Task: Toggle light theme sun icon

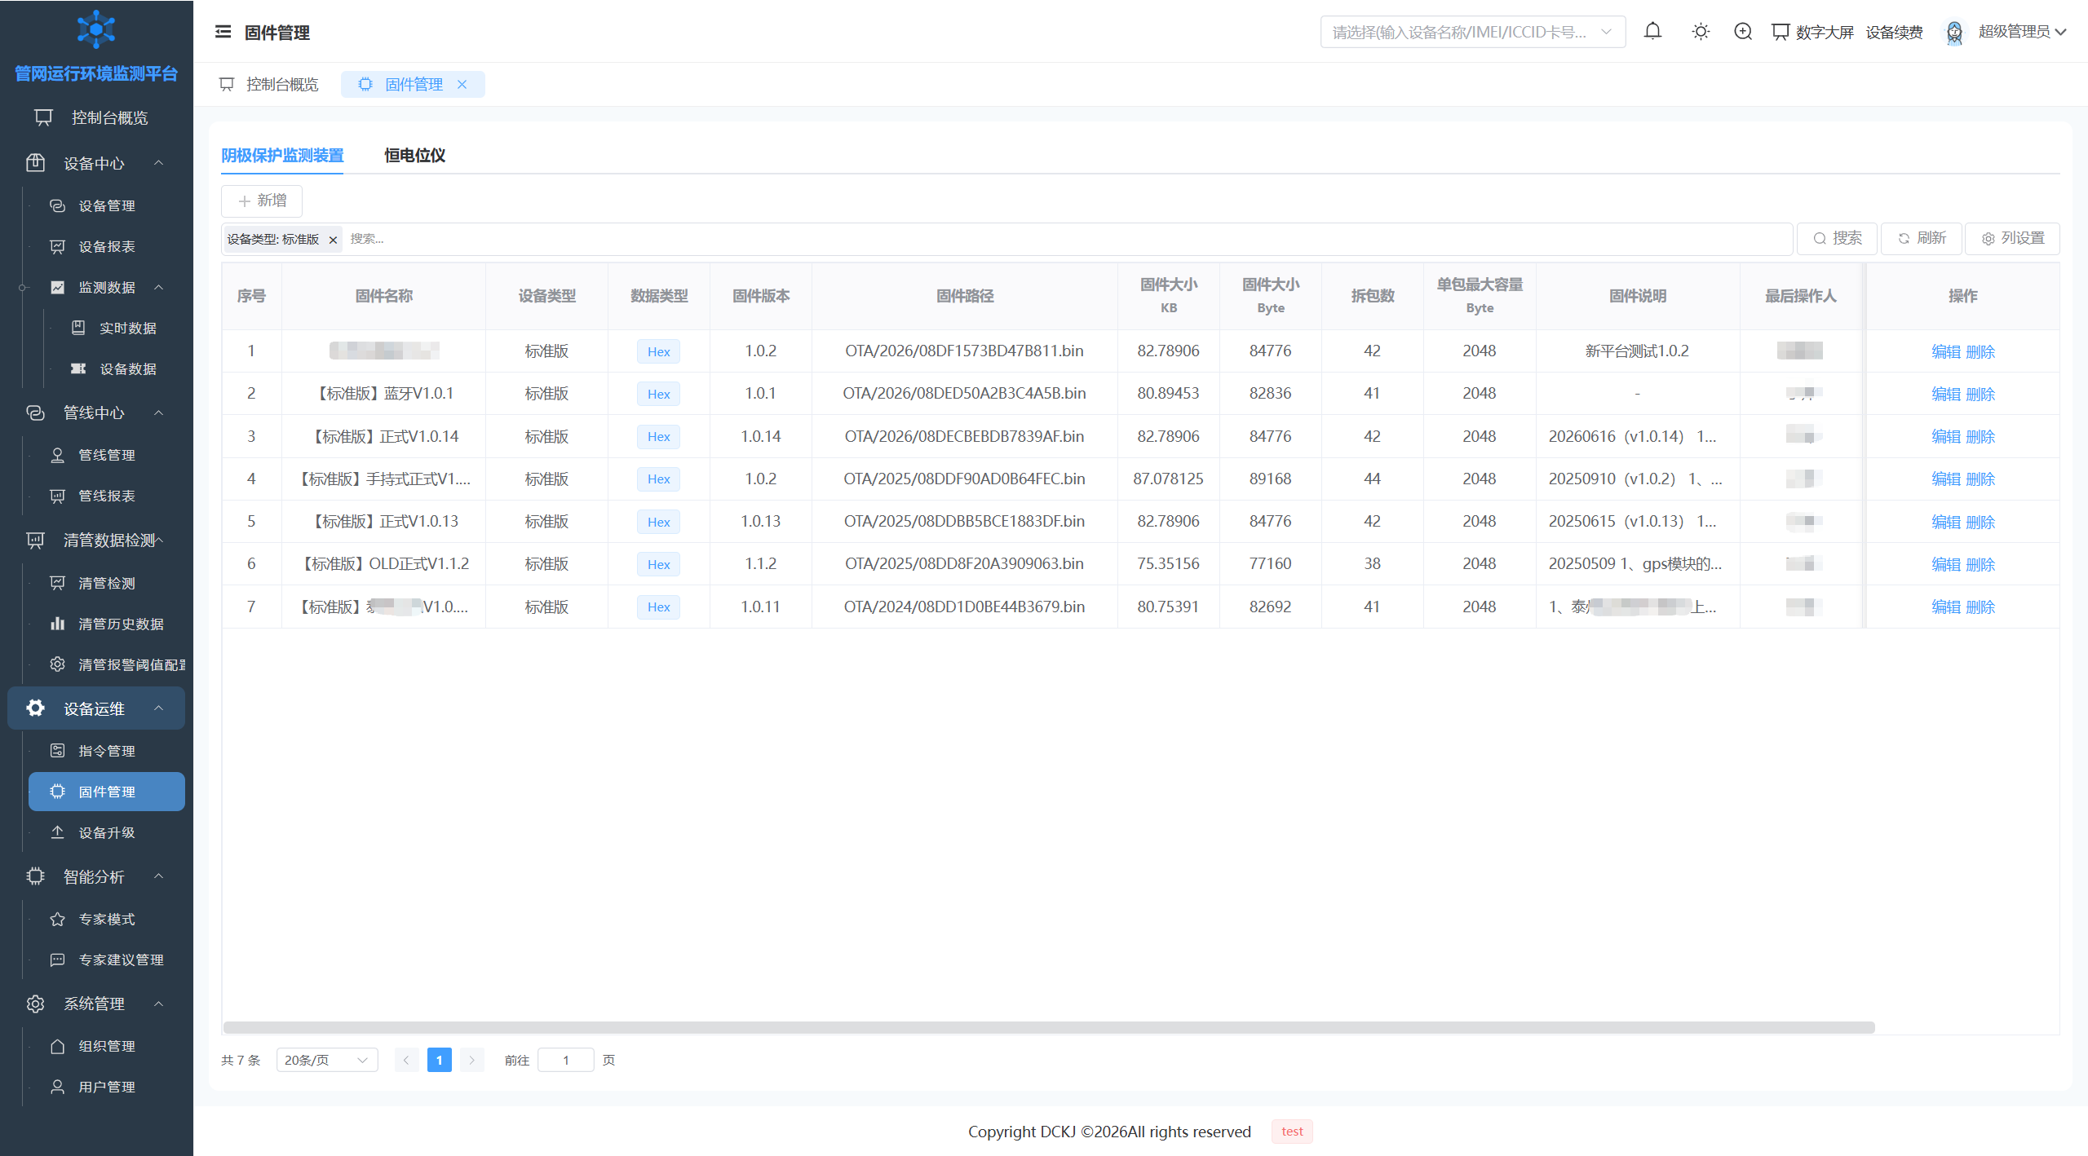Action: coord(1701,32)
